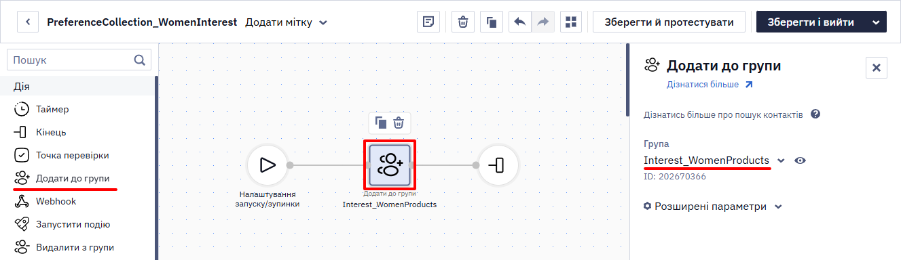This screenshot has height=260, width=901.
Task: Click the workflow name PreferenceCollection_WomenInterest
Action: coord(142,22)
